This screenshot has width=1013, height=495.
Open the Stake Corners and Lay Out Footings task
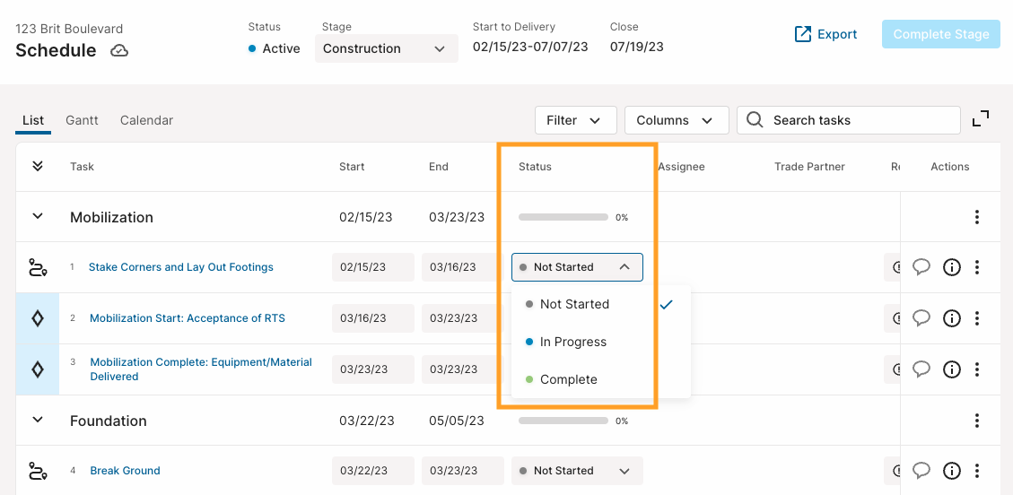[x=181, y=267]
